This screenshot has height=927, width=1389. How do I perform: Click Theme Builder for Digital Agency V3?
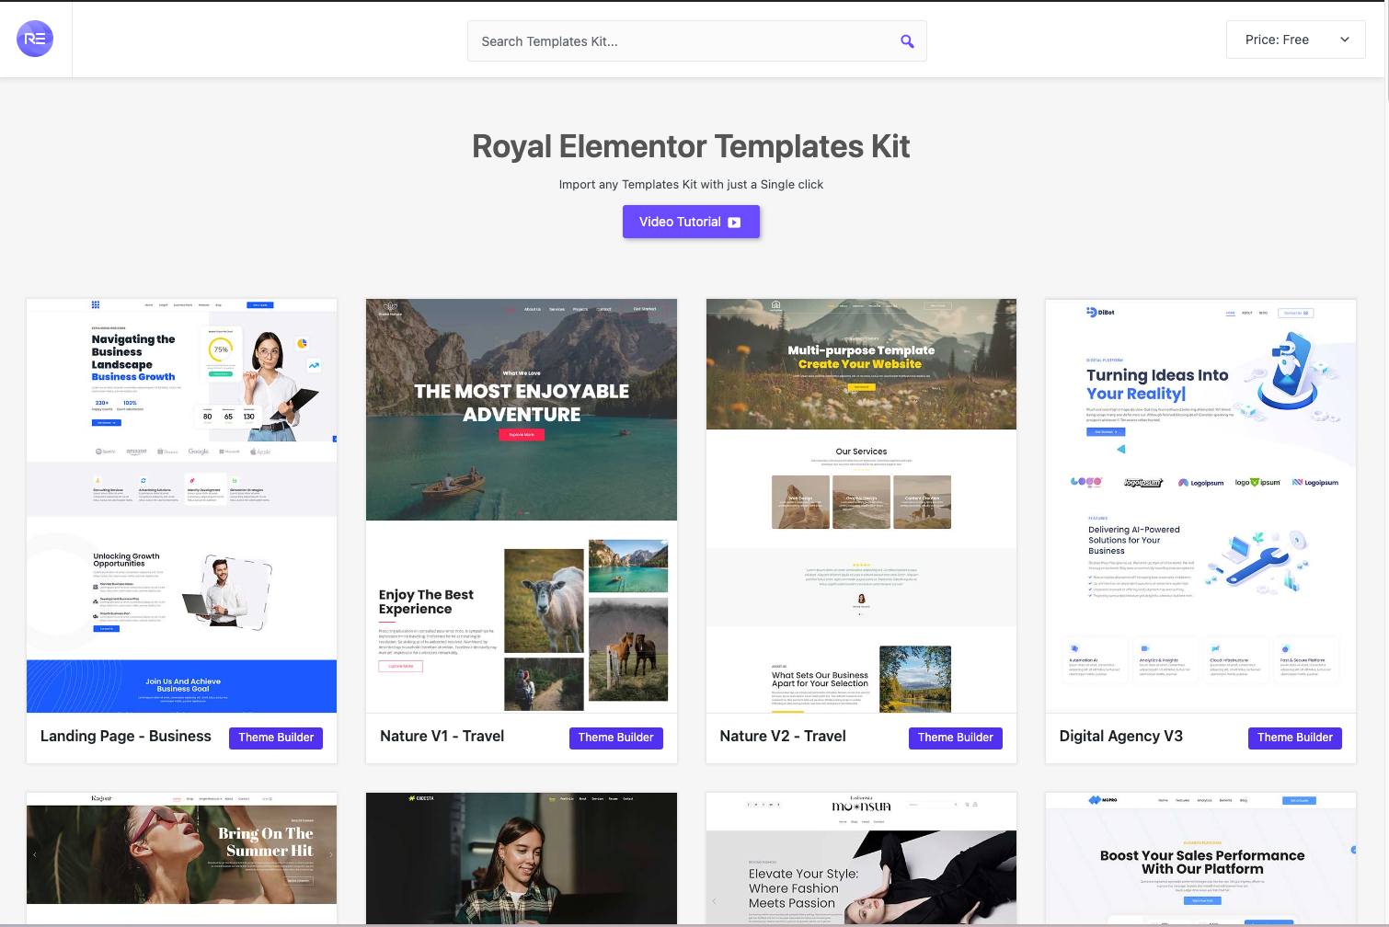coord(1294,738)
